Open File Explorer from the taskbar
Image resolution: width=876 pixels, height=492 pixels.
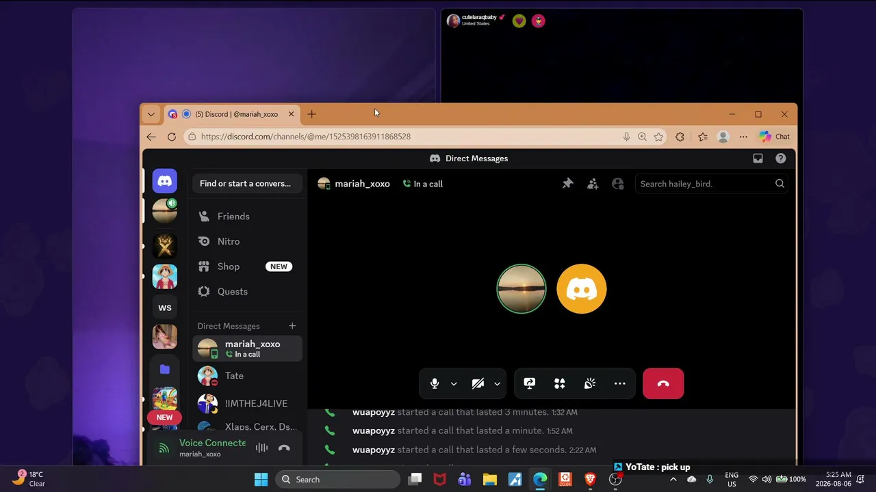pos(489,480)
